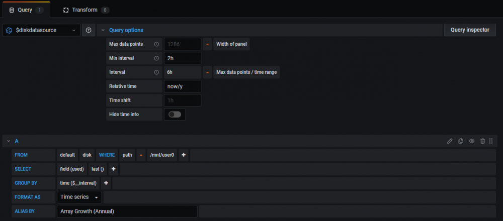Viewport: 503px width, 221px height.
Task: Click the Time shift input field
Action: click(183, 100)
